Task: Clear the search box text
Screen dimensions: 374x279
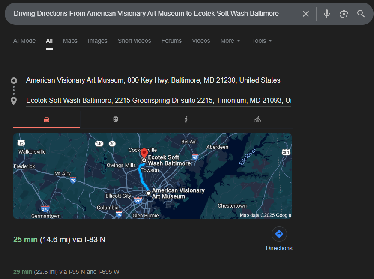Action: coord(305,14)
